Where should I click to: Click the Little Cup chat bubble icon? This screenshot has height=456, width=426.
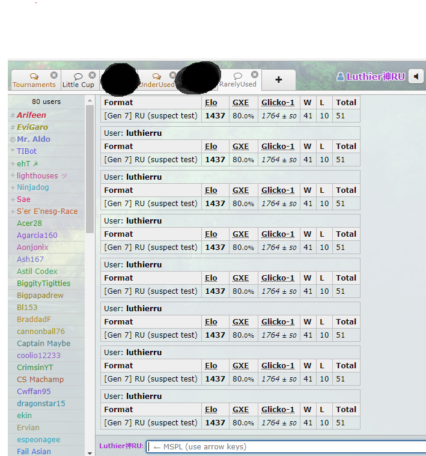click(78, 76)
